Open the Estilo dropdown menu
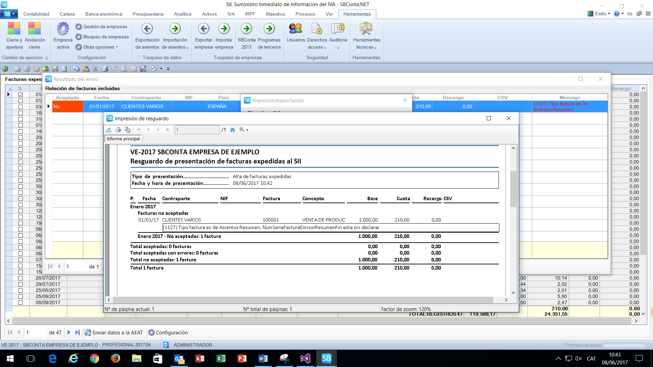The height and width of the screenshot is (367, 653). 601,14
